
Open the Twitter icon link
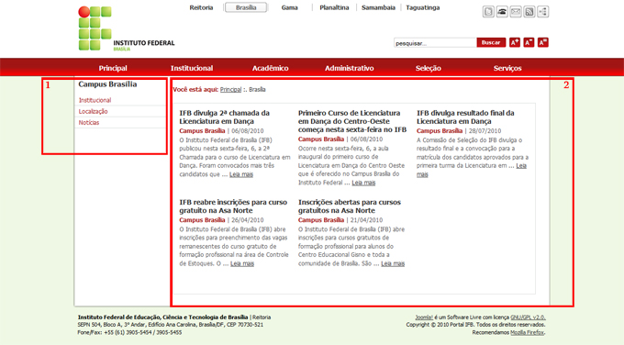point(488,12)
